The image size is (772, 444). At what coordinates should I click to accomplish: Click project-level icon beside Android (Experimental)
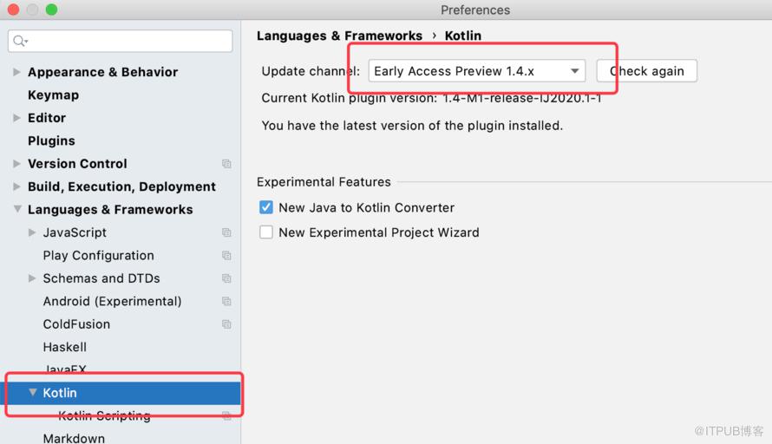226,301
